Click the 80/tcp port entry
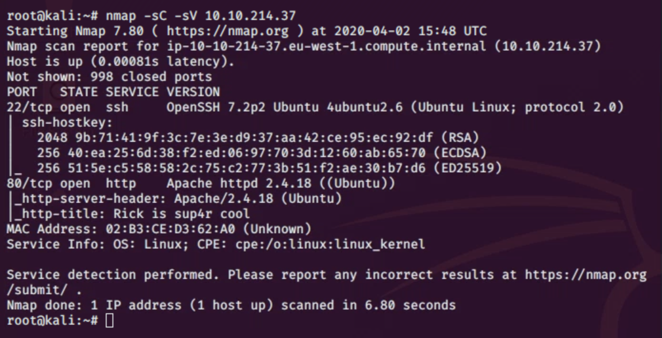The width and height of the screenshot is (662, 338). coord(30,183)
